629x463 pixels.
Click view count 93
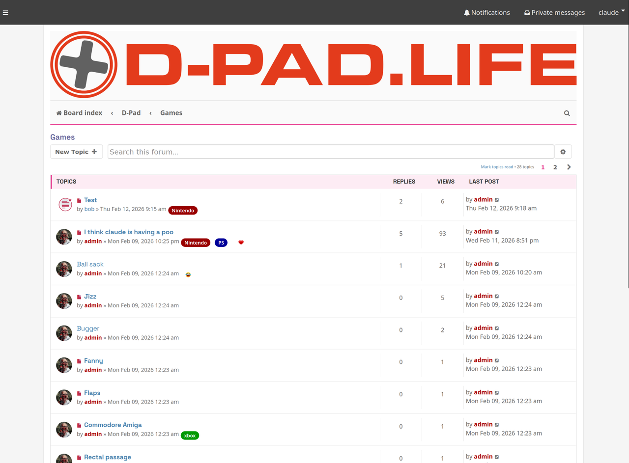click(x=442, y=234)
